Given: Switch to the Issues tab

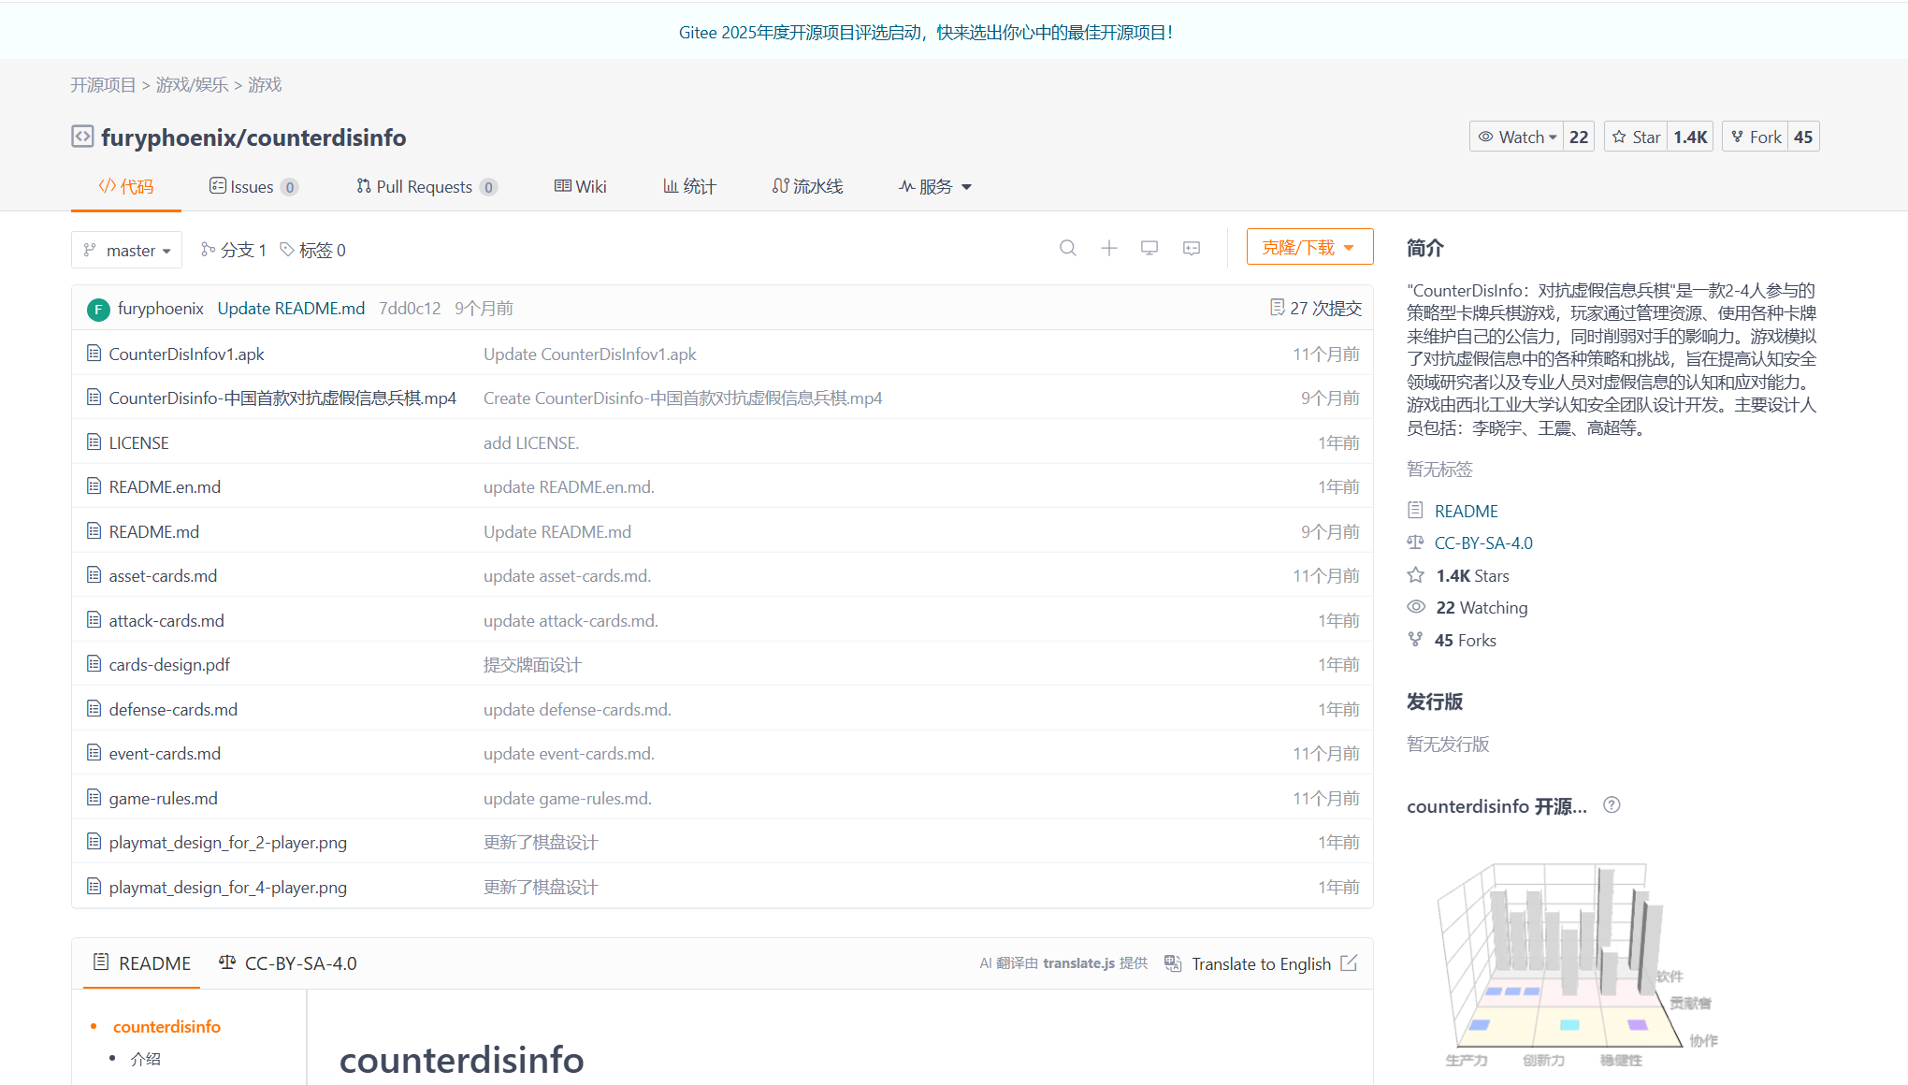Looking at the screenshot, I should coord(252,187).
